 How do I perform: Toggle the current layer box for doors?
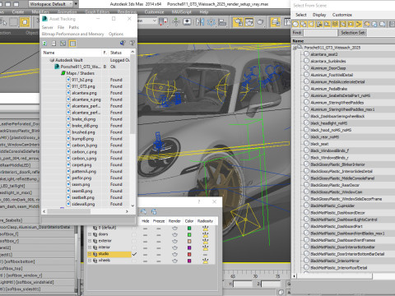point(134,234)
